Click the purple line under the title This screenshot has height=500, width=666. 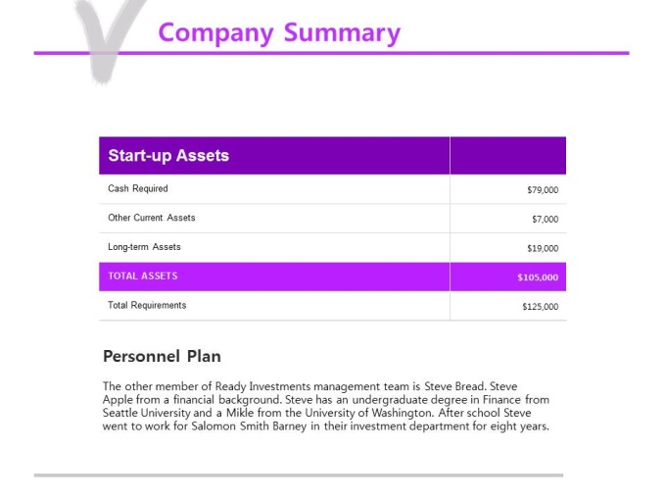[331, 53]
